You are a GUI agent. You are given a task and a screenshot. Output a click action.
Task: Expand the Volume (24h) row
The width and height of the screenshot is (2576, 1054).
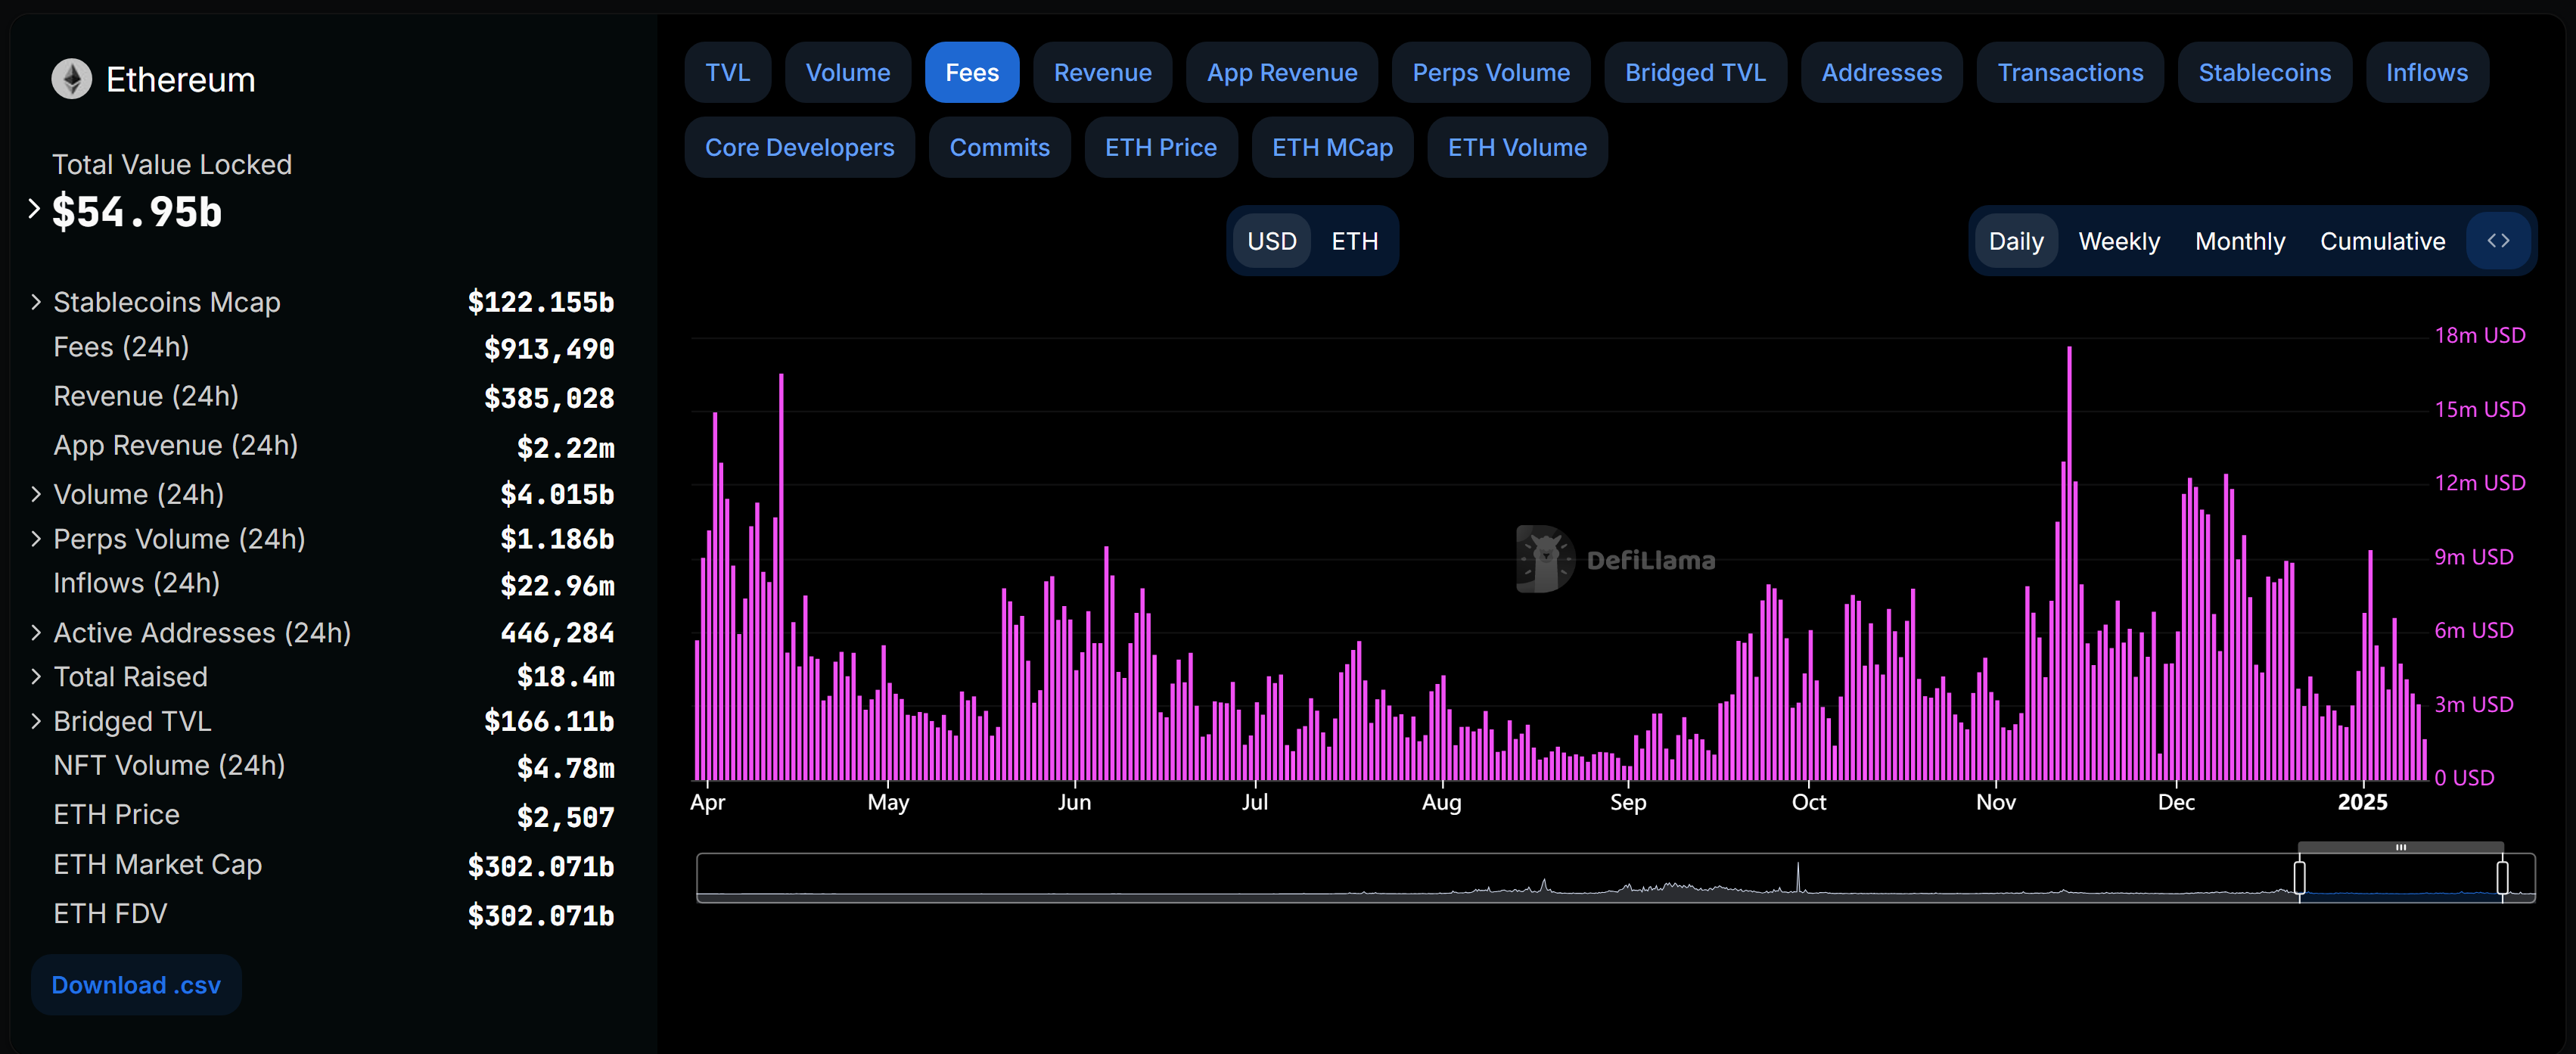[x=36, y=494]
